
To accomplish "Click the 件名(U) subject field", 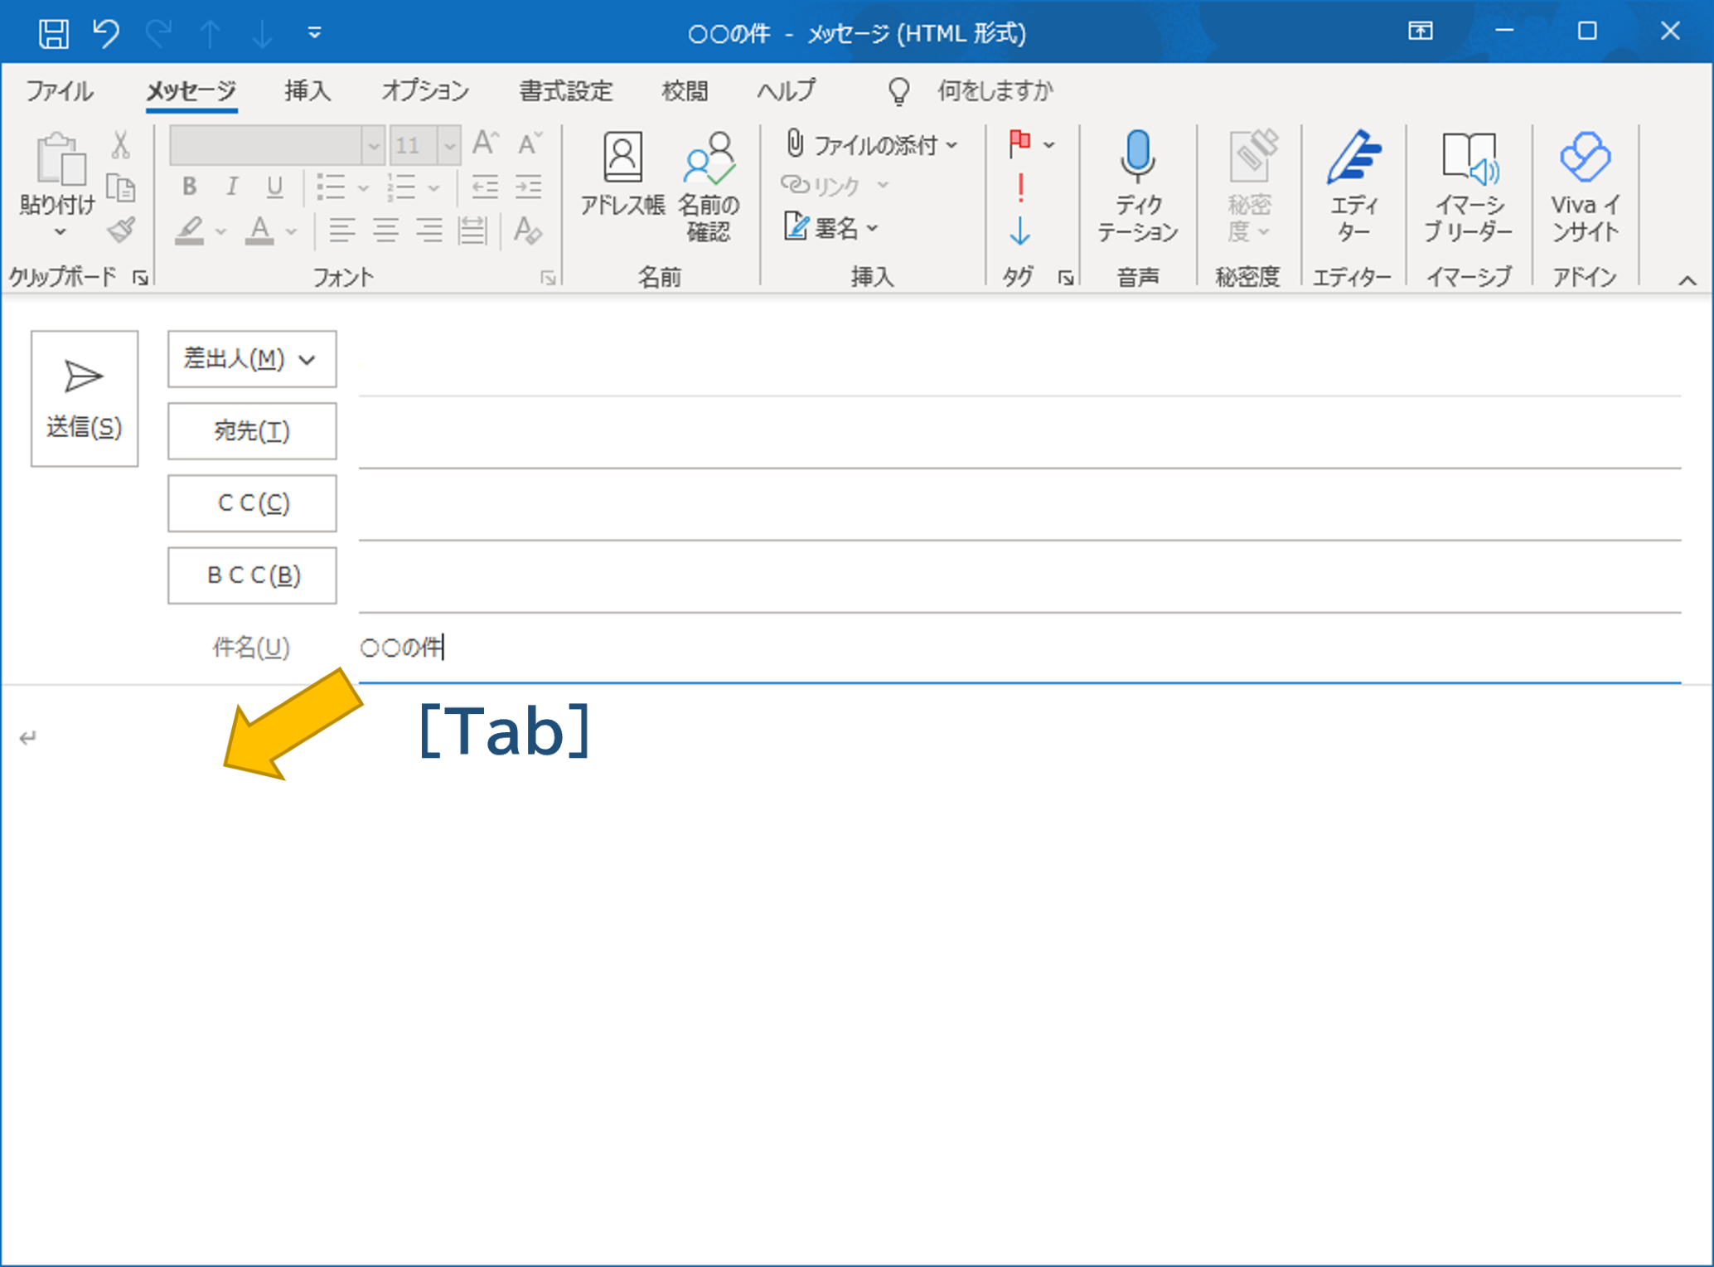I will [1019, 648].
